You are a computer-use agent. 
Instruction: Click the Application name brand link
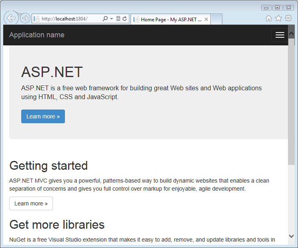click(37, 35)
